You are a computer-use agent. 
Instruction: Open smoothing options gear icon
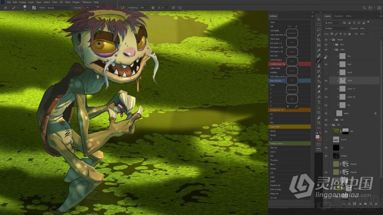point(153,8)
